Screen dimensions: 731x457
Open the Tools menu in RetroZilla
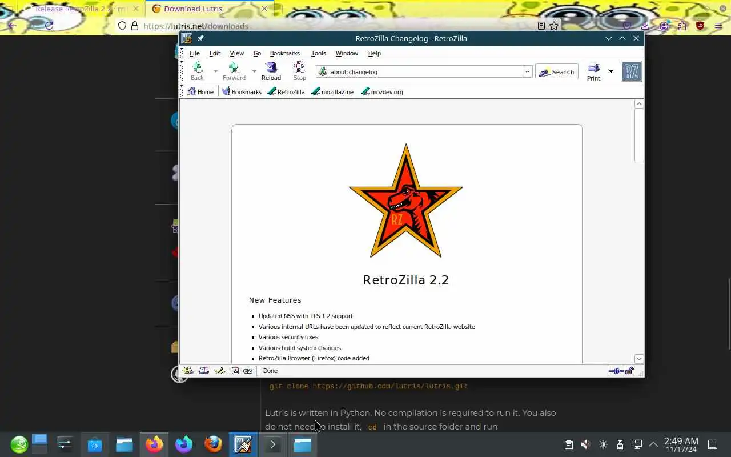(318, 53)
